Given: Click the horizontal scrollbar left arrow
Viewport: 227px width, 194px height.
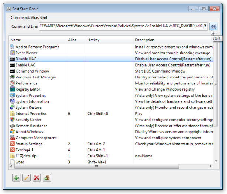Looking at the screenshot, I should [11, 166].
